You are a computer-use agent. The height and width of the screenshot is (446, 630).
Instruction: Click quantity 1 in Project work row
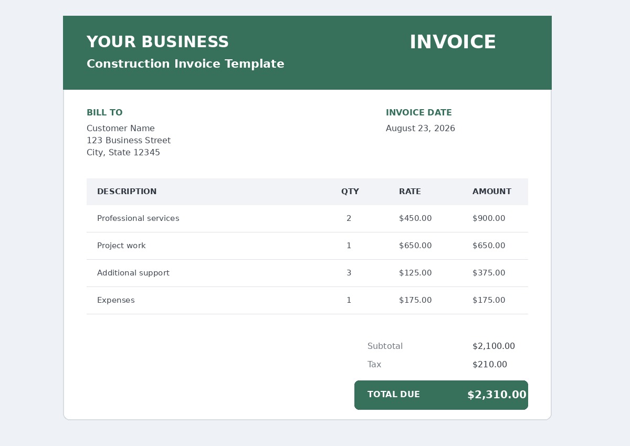349,246
